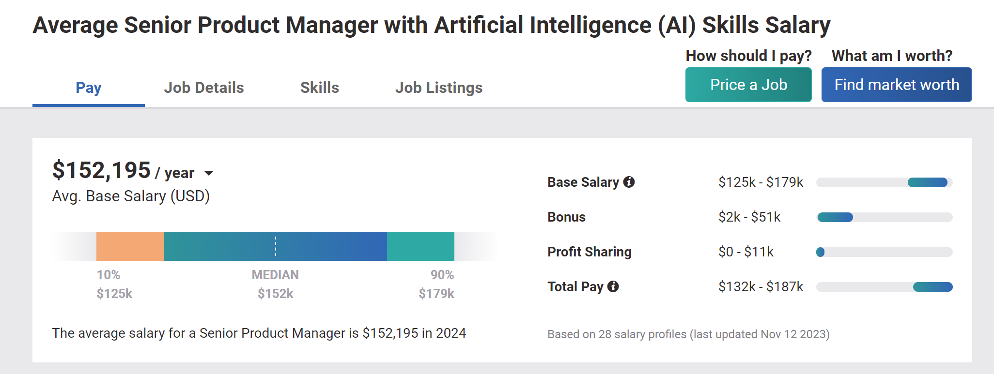Open the salary period dropdown next to /year
This screenshot has height=374, width=994.
click(209, 173)
